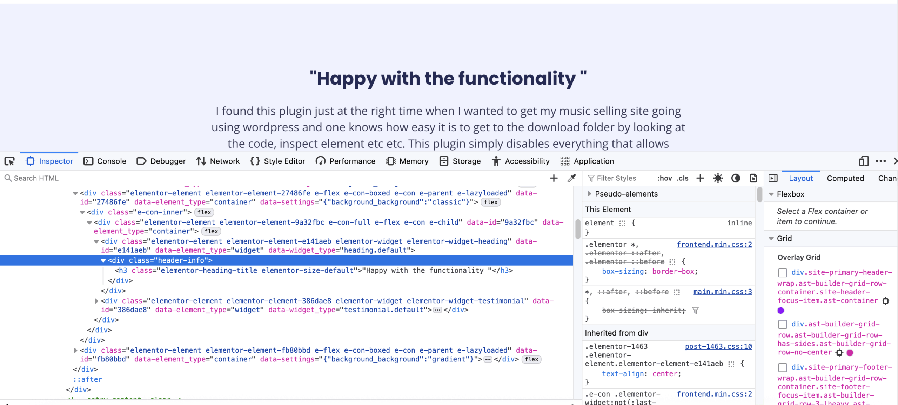Image resolution: width=898 pixels, height=405 pixels.
Task: Collapse the sidebar pane toggle icon
Action: coord(773,178)
